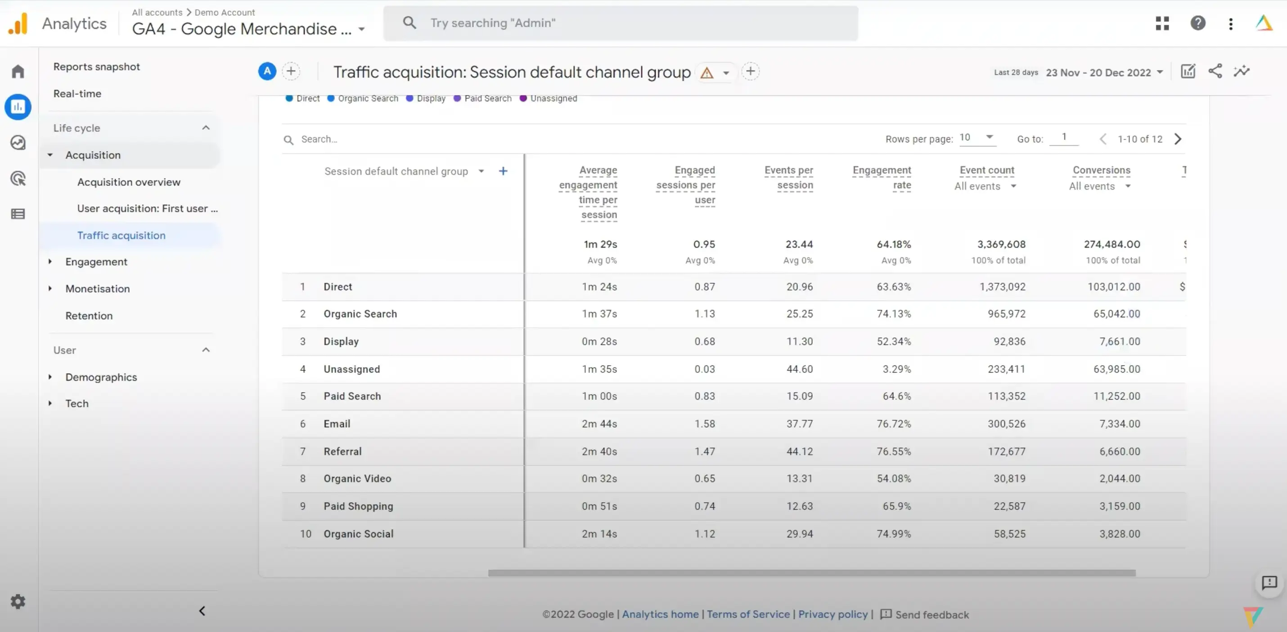
Task: Open the Advertising icon in left rail
Action: click(x=18, y=178)
